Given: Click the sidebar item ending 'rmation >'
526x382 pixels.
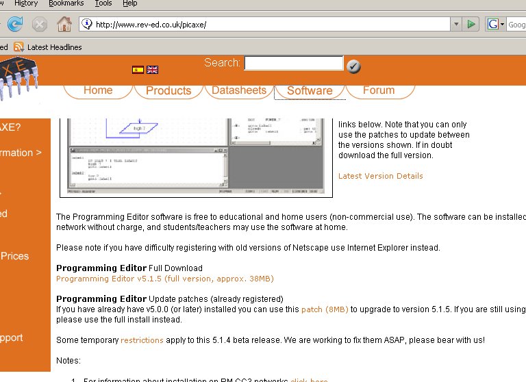Looking at the screenshot, I should [x=20, y=153].
